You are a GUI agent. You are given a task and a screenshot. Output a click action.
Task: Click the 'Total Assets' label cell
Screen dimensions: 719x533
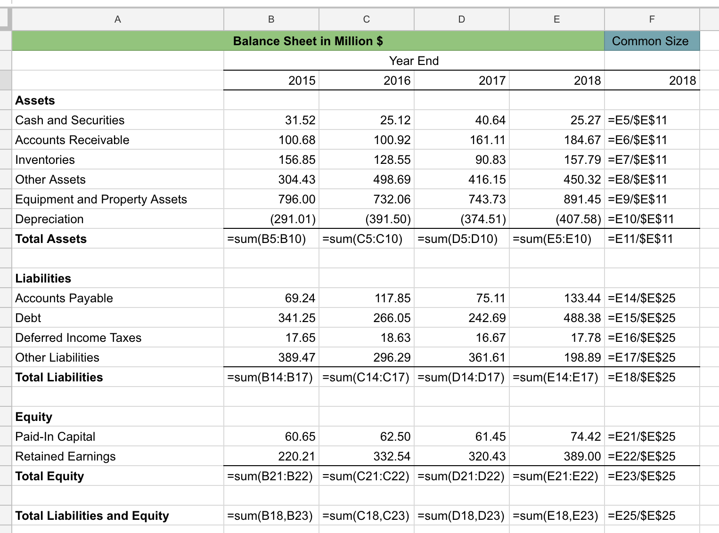point(118,239)
